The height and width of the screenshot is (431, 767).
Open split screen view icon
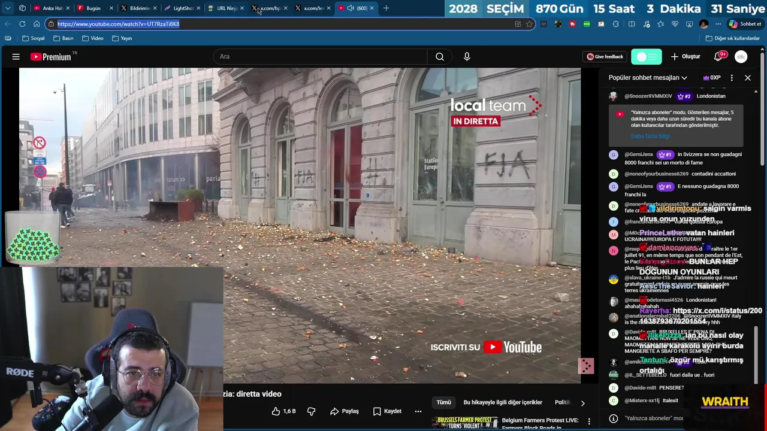pyautogui.click(x=632, y=24)
